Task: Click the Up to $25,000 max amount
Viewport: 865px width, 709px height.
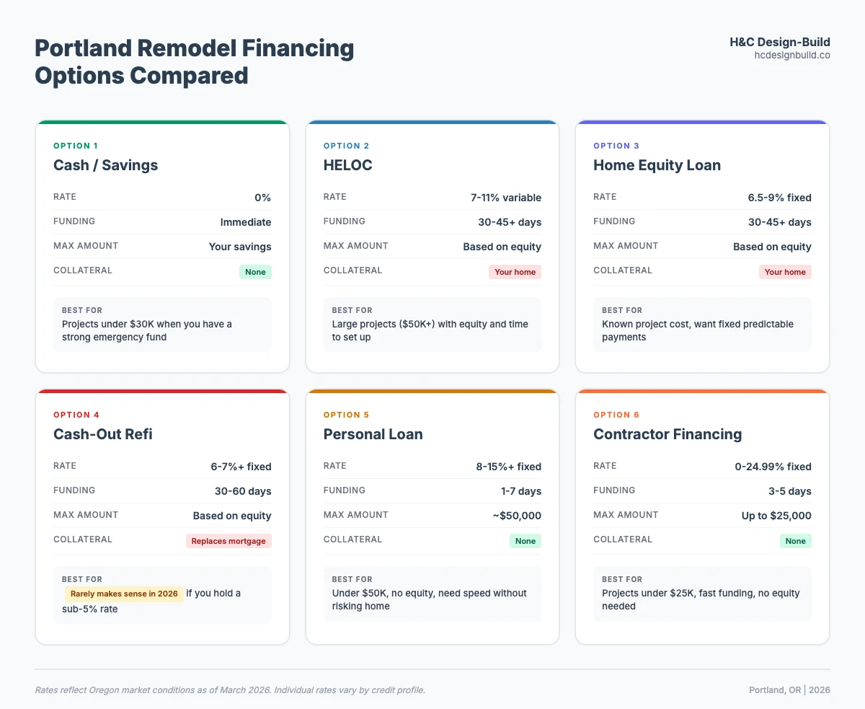Action: 776,516
